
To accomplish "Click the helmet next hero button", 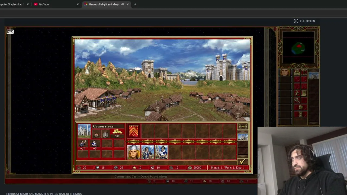I will [x=300, y=107].
